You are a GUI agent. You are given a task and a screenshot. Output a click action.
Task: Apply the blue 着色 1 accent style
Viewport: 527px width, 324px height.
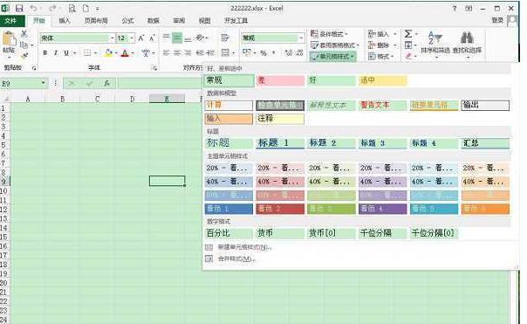point(229,209)
